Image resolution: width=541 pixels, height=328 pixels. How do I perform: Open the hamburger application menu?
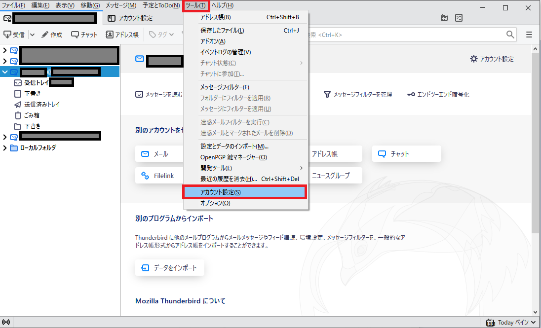529,35
